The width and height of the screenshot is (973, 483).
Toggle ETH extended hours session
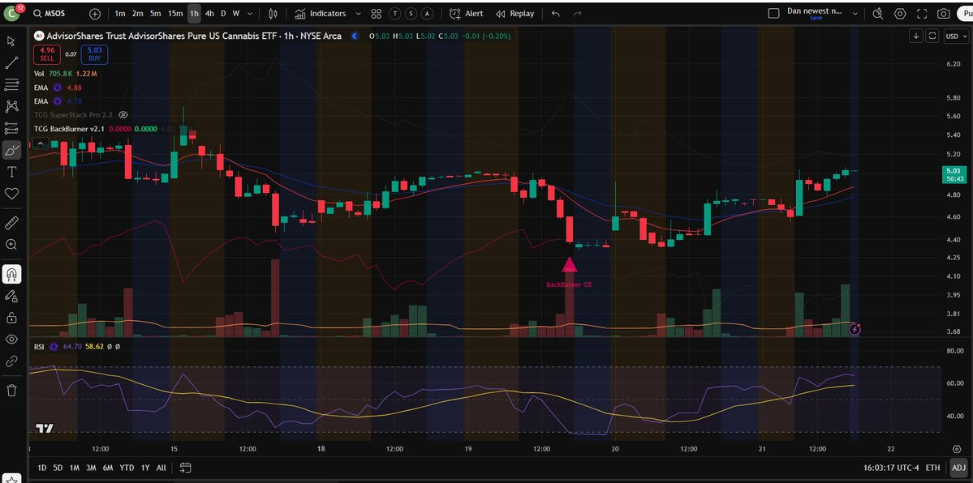pyautogui.click(x=932, y=468)
